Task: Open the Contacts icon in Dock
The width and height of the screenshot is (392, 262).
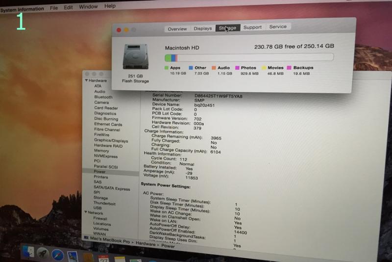Action: (88, 258)
